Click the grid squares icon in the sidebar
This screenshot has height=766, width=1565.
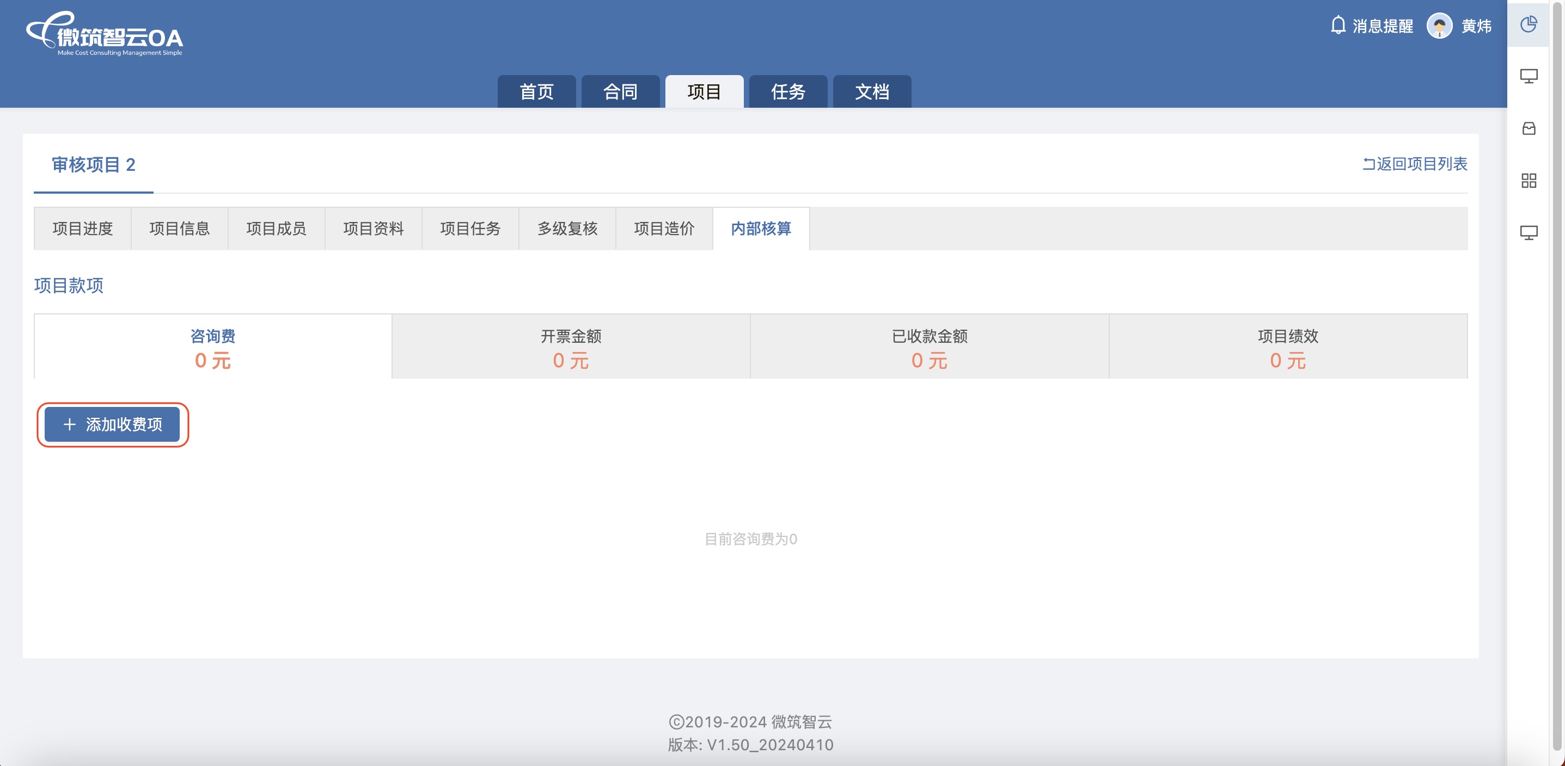coord(1528,181)
